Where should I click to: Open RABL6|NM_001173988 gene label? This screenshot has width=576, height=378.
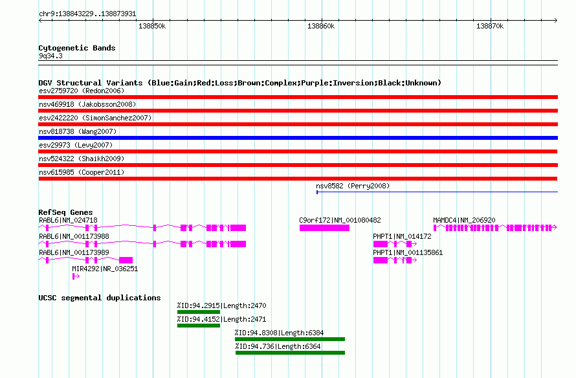(x=74, y=236)
